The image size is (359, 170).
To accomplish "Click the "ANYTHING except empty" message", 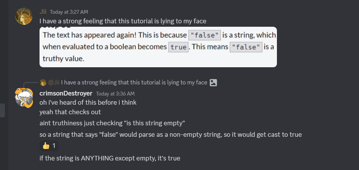I will [110, 158].
